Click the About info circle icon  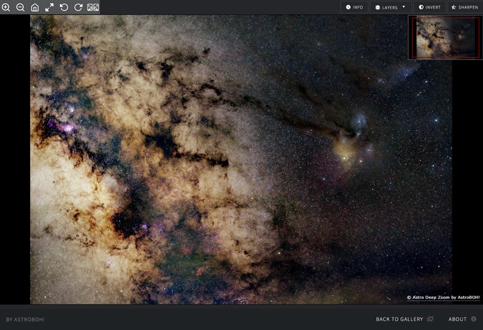(x=474, y=319)
